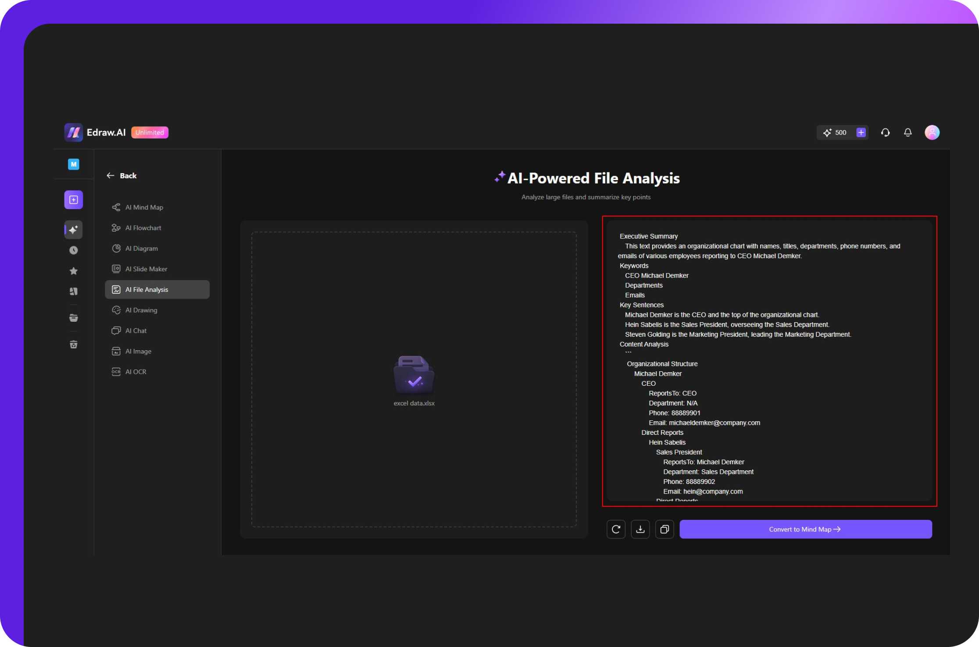This screenshot has height=647, width=979.
Task: Click Convert to Mind Map button
Action: (x=805, y=529)
